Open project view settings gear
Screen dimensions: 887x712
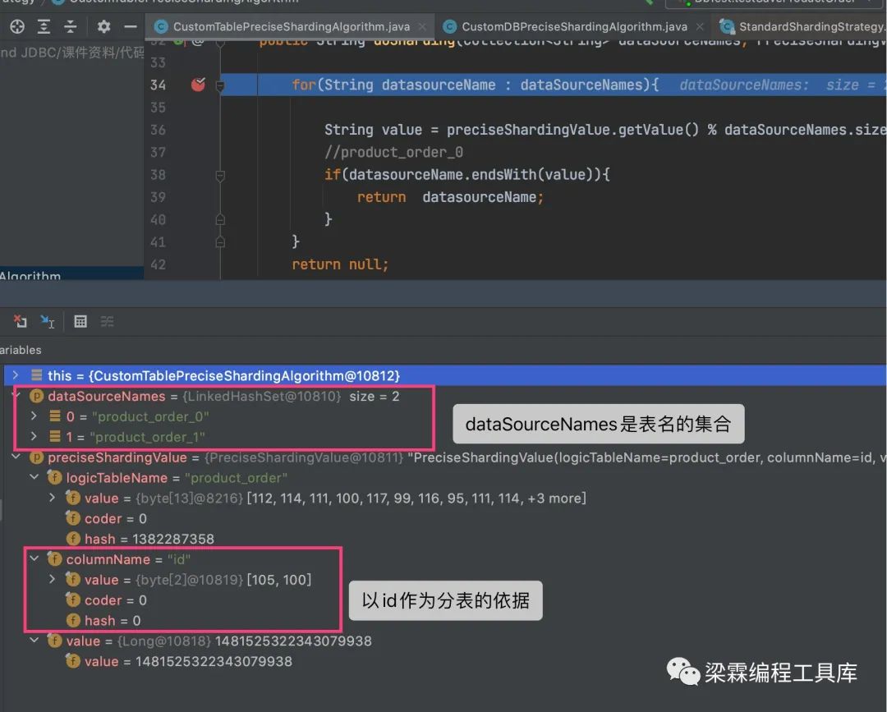pos(103,26)
